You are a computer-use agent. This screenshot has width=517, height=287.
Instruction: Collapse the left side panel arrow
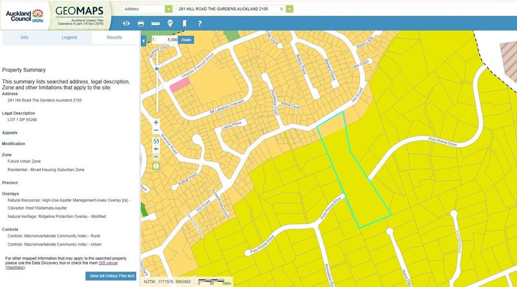click(x=143, y=39)
